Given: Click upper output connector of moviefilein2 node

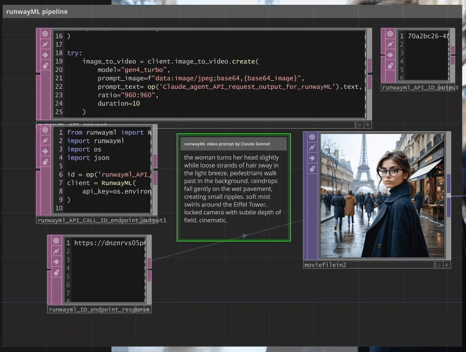Looking at the screenshot, I should [x=449, y=183].
